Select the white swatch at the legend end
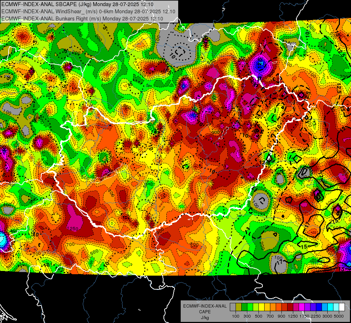 342,307
